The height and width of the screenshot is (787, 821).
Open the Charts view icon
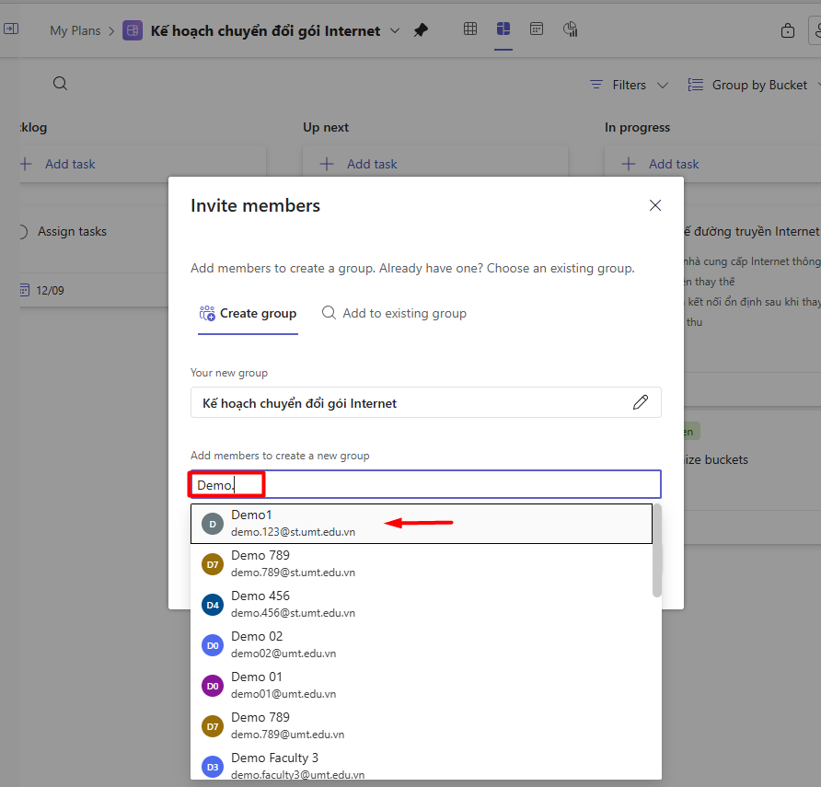[571, 29]
